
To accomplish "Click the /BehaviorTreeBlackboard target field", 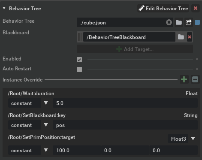I will [129, 37].
